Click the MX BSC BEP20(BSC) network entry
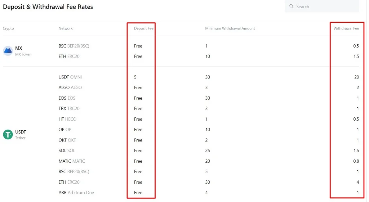 click(x=74, y=46)
